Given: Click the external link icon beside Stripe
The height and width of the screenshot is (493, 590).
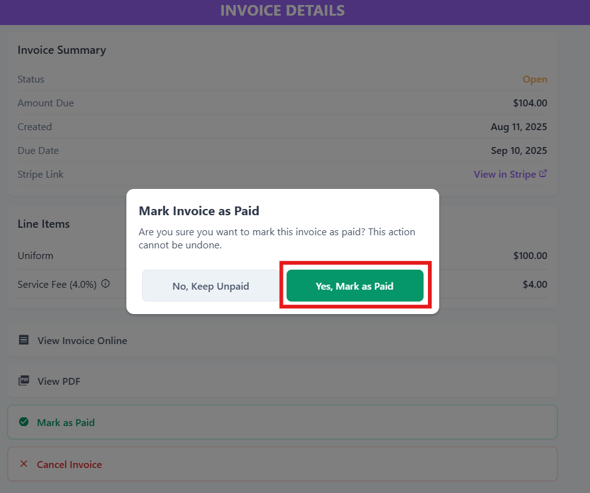Looking at the screenshot, I should [x=543, y=173].
